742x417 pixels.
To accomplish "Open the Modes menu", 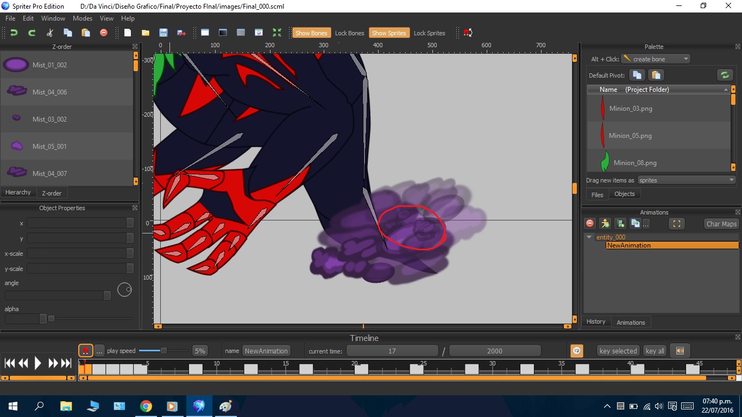I will pyautogui.click(x=82, y=18).
